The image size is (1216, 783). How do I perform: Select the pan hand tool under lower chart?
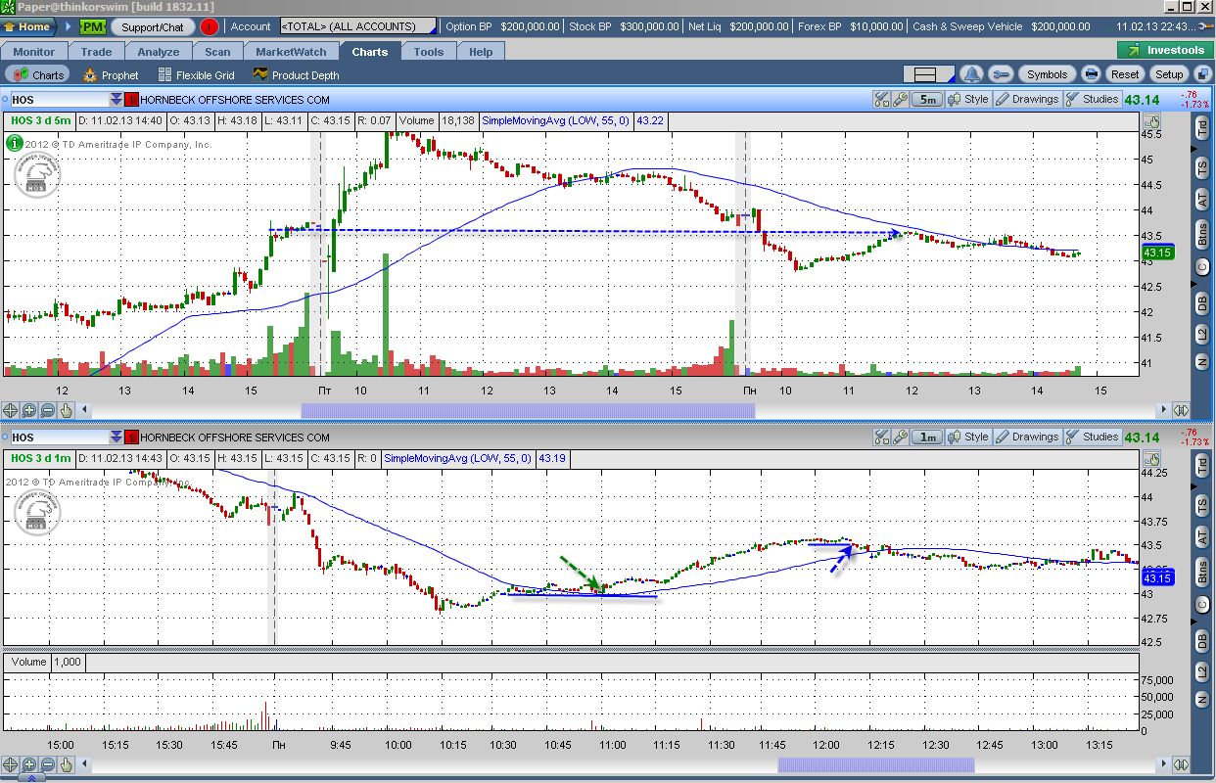[66, 764]
